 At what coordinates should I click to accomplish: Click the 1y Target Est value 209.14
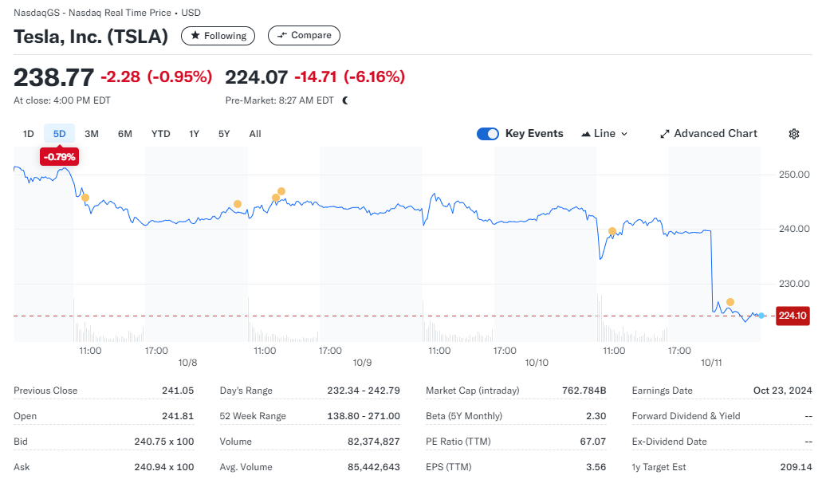[796, 467]
